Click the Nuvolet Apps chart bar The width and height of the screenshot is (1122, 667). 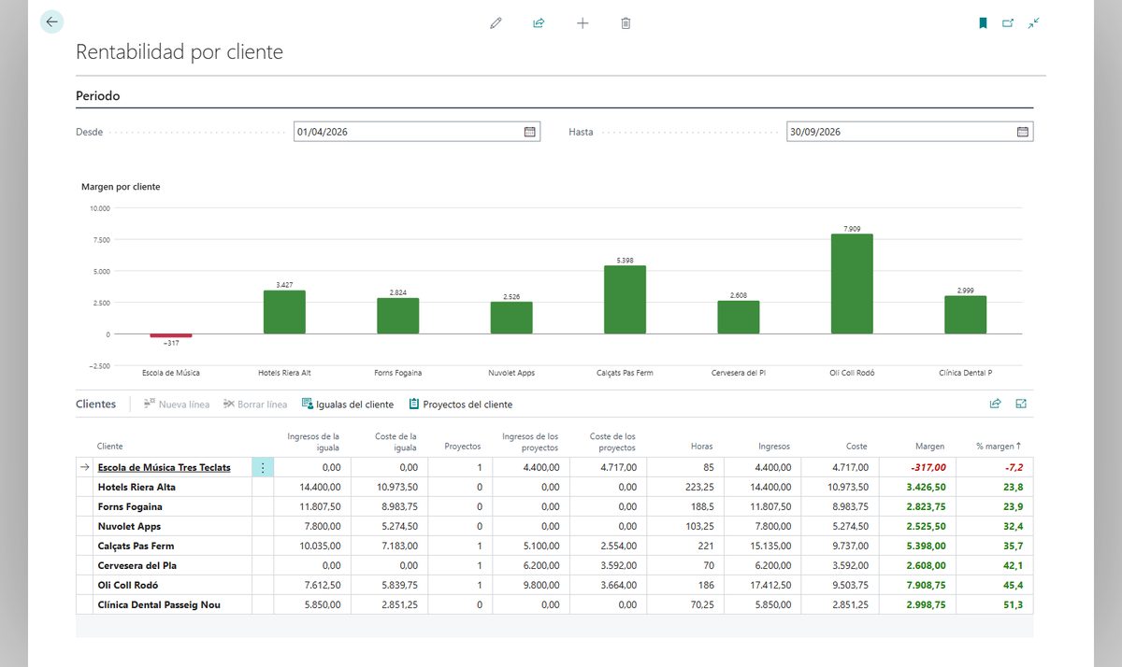[x=511, y=318]
